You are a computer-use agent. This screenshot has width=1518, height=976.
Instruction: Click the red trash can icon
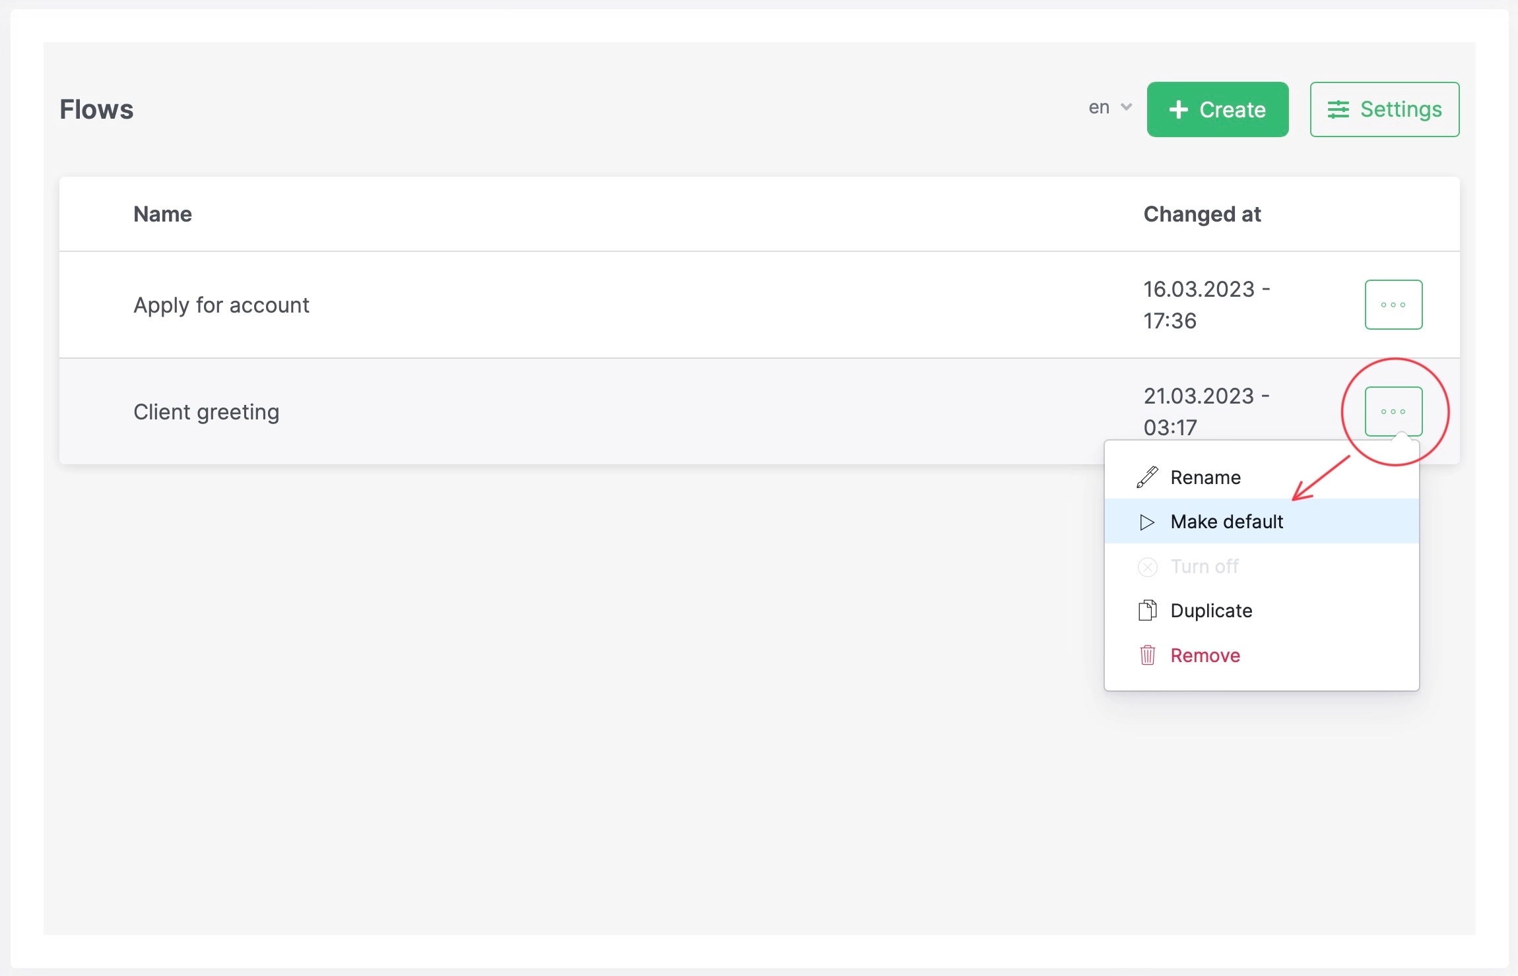point(1147,655)
